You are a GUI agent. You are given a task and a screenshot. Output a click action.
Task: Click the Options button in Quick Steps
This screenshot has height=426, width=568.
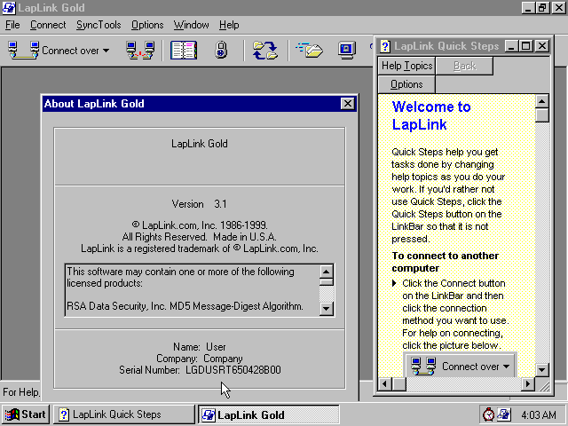click(x=406, y=84)
